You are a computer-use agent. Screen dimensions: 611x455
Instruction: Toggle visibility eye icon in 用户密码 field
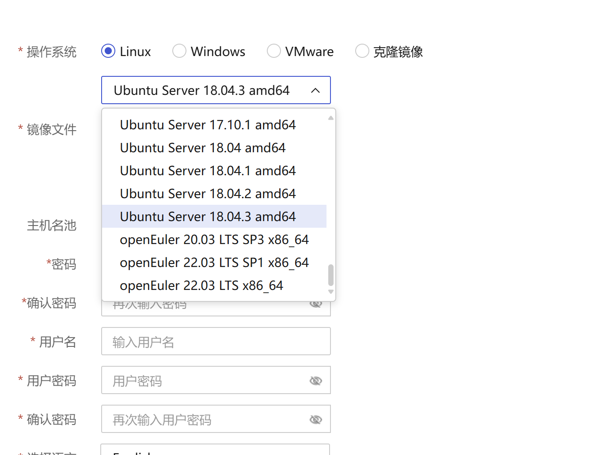316,380
